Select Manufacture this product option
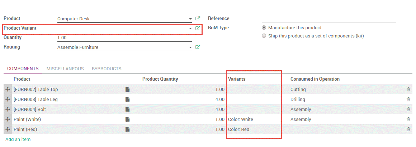 pyautogui.click(x=264, y=28)
